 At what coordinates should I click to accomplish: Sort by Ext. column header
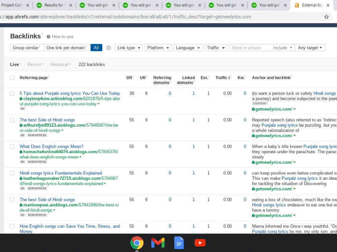pos(205,78)
